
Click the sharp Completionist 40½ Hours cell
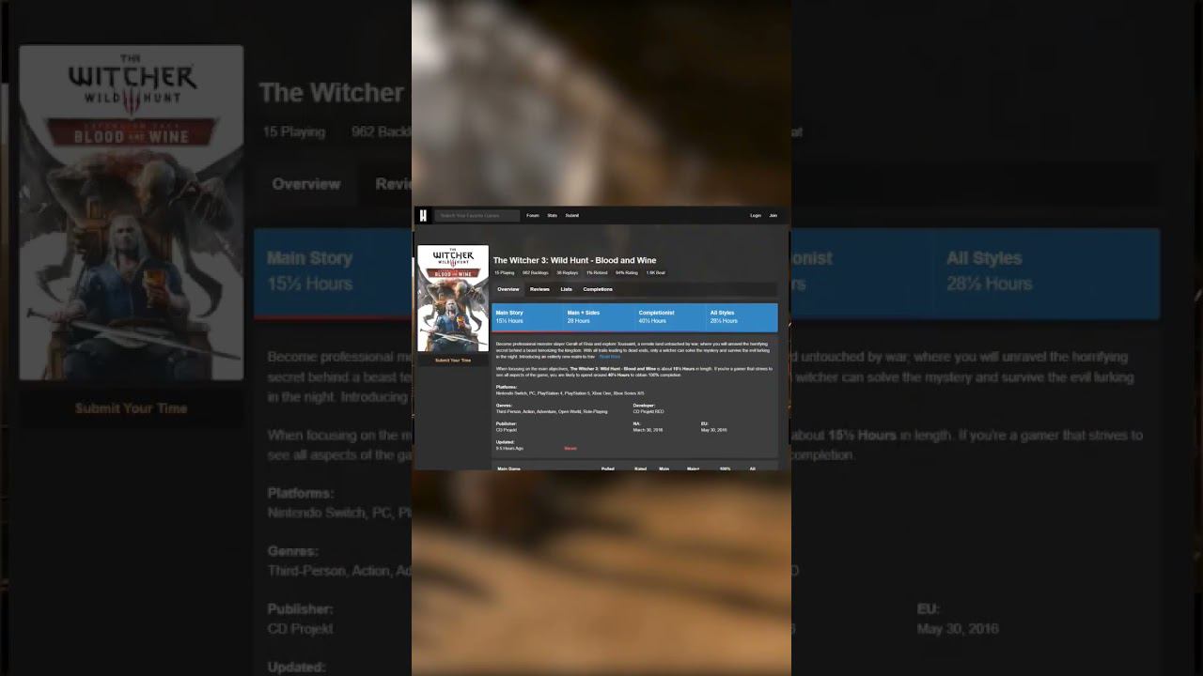coord(670,317)
